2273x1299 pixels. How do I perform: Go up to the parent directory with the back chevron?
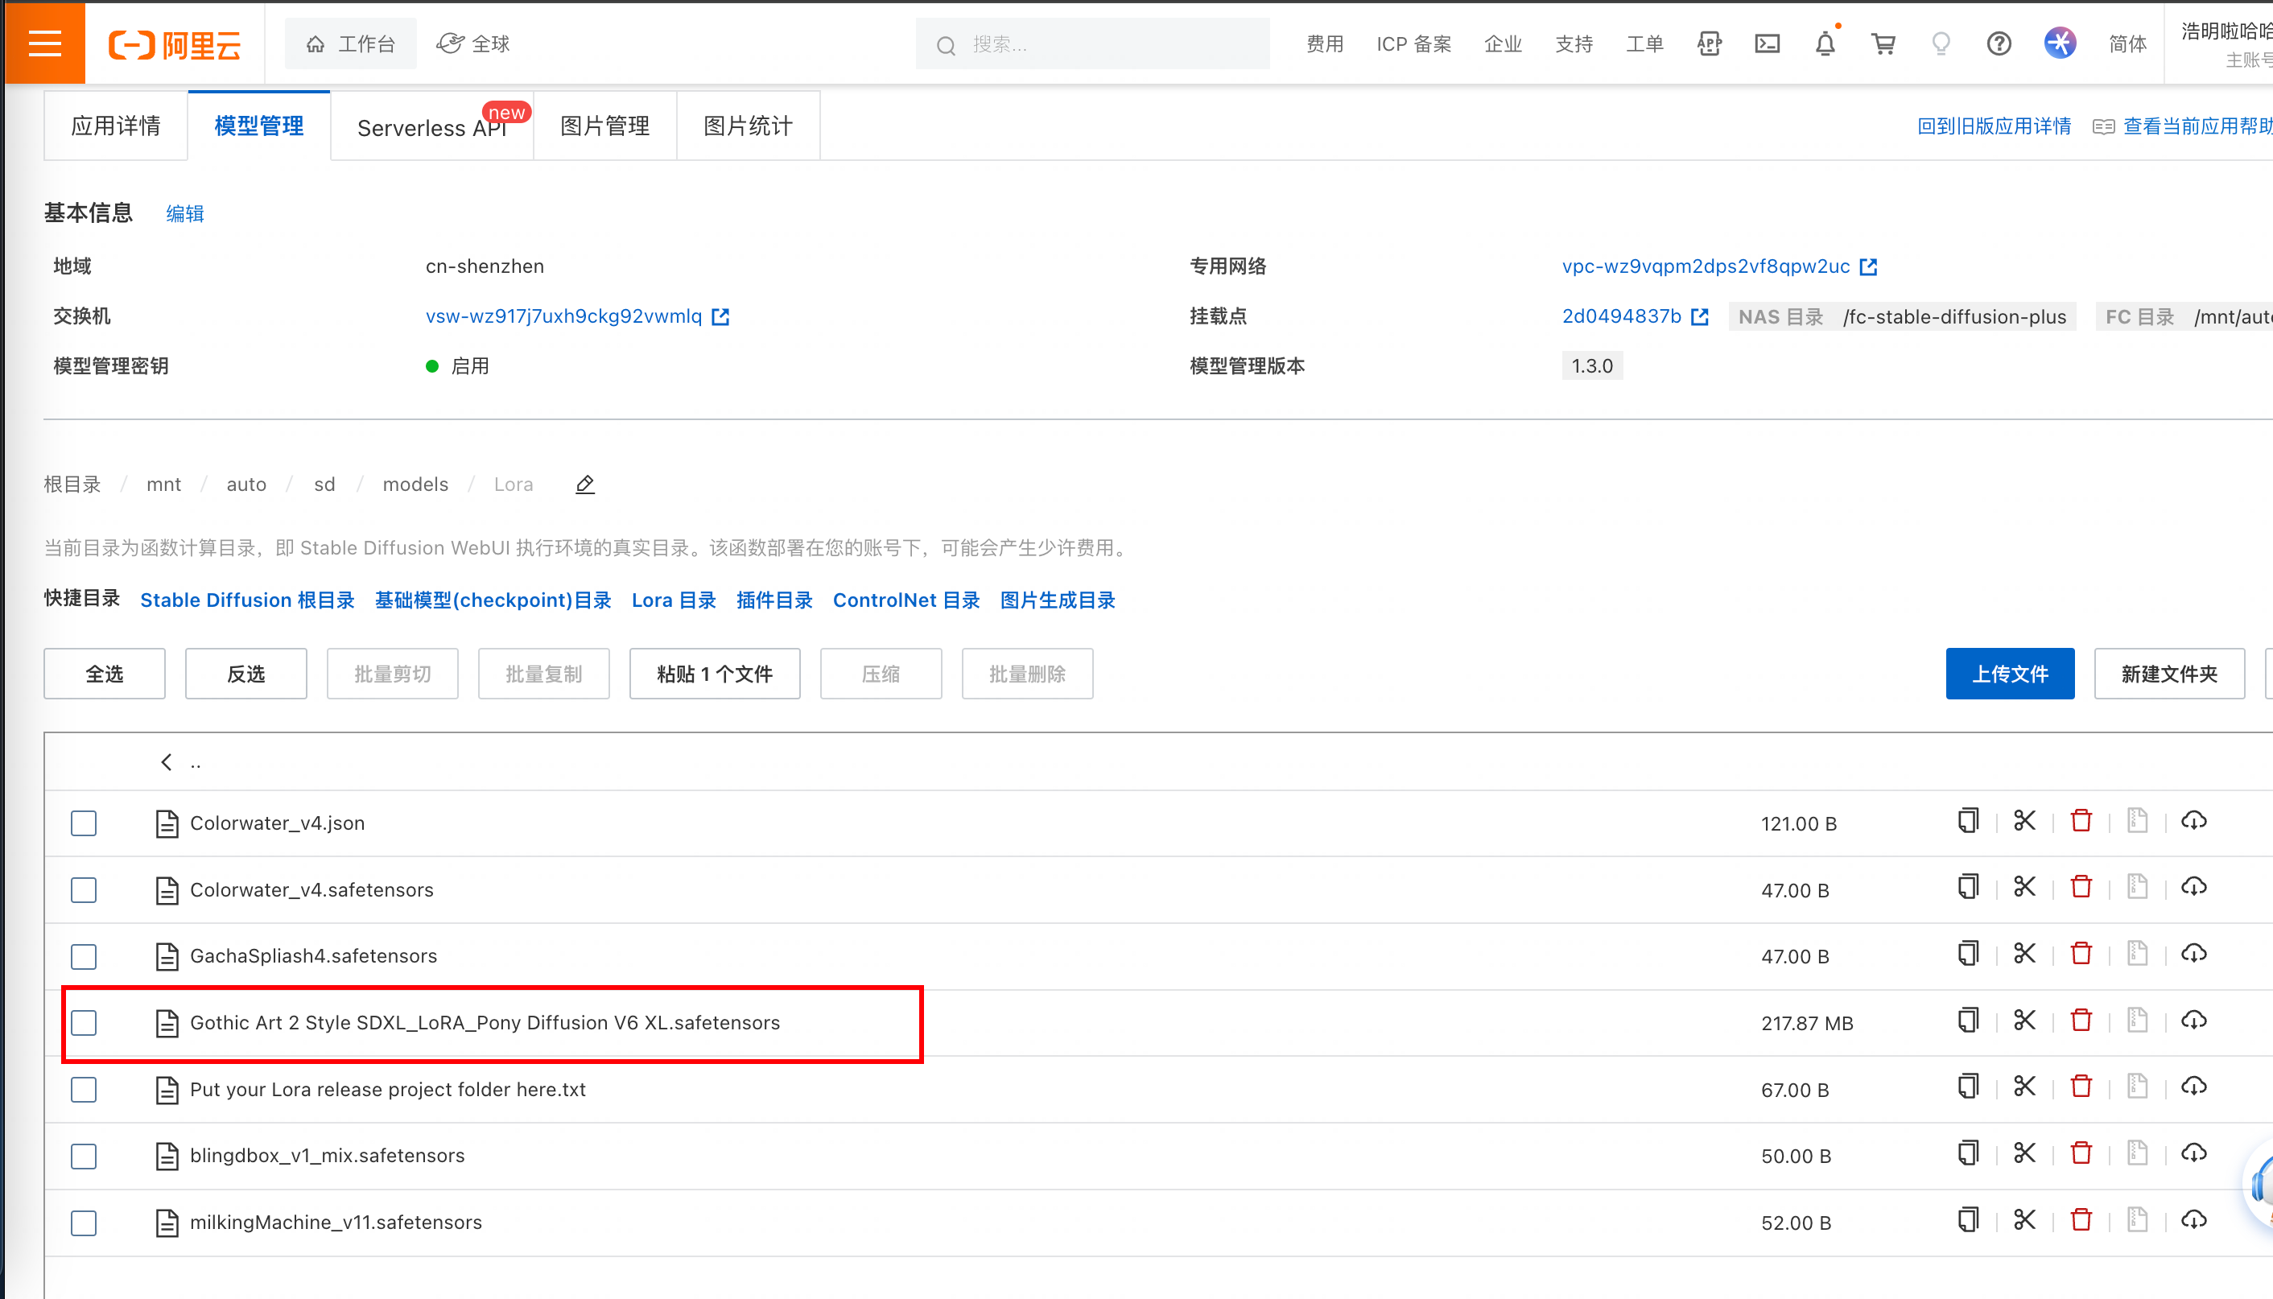(166, 762)
